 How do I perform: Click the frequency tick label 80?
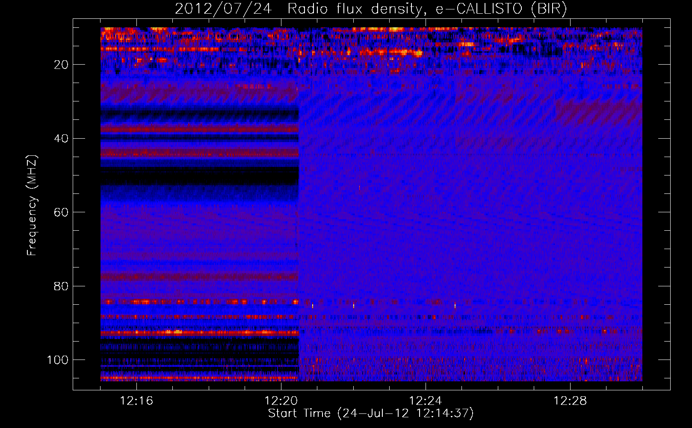(62, 286)
